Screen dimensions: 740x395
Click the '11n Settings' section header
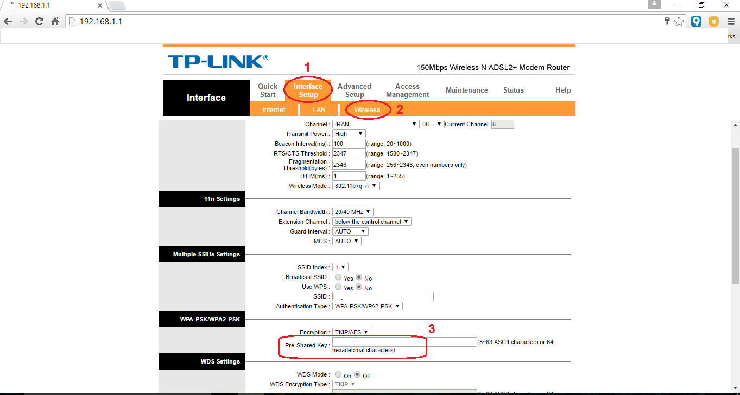202,199
